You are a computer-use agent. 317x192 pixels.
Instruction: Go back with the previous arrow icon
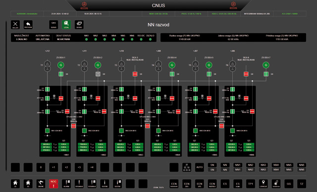(x=28, y=25)
